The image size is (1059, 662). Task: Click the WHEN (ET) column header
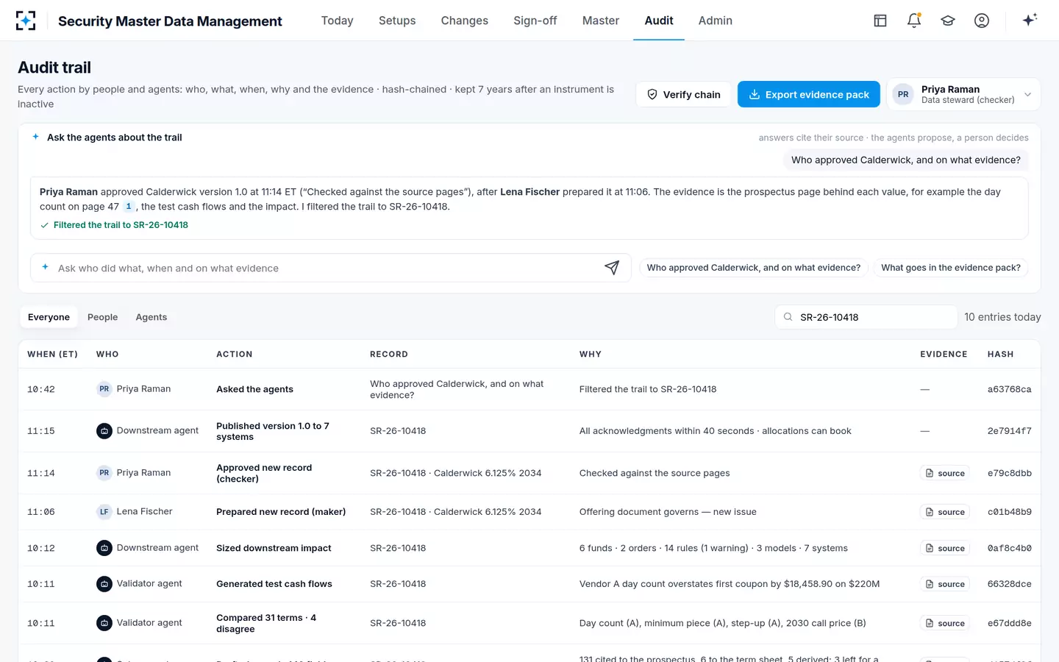[x=53, y=354]
